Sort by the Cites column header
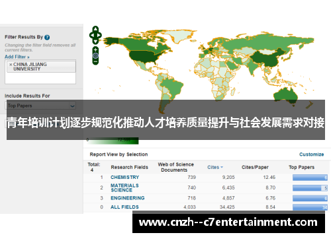 pos(215,167)
